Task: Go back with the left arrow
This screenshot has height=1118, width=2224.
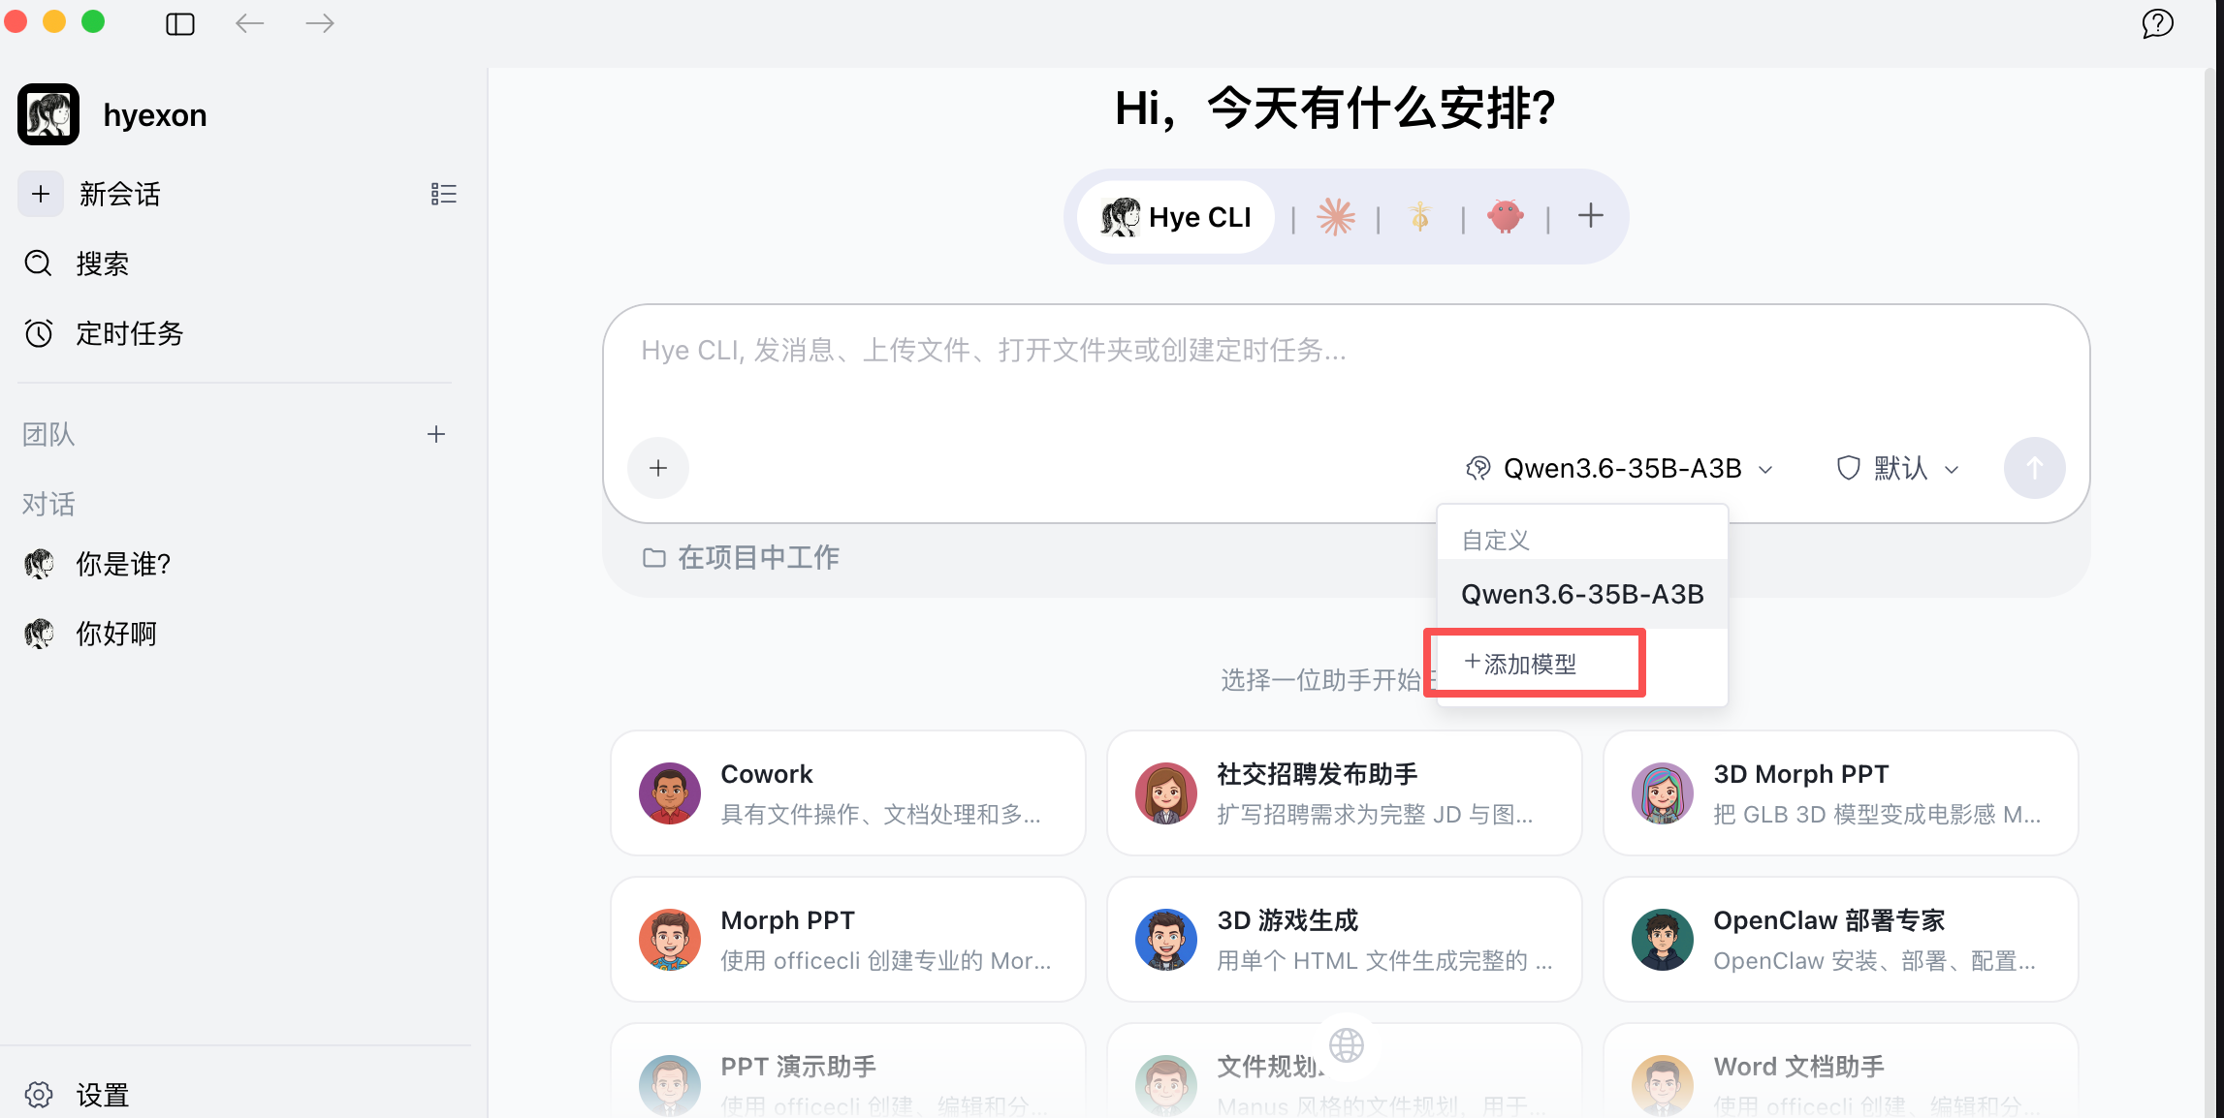Action: 249,23
